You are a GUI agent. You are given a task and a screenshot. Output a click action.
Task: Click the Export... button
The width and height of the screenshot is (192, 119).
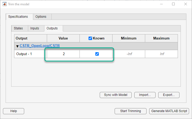point(169,95)
